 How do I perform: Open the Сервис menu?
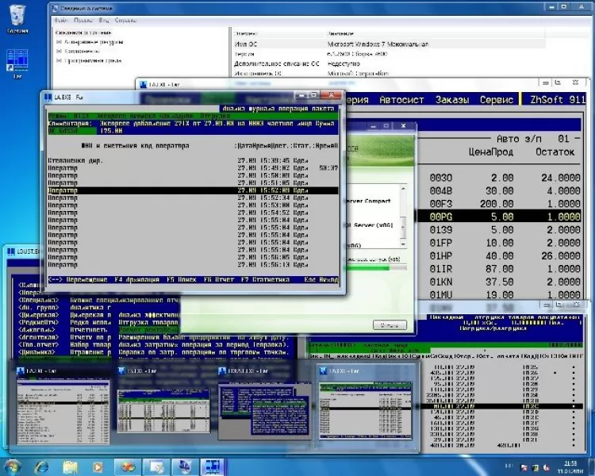click(496, 101)
